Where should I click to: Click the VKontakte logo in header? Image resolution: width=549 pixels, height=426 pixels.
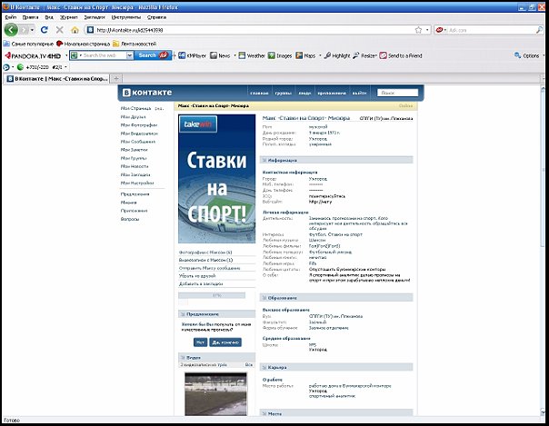[x=144, y=93]
